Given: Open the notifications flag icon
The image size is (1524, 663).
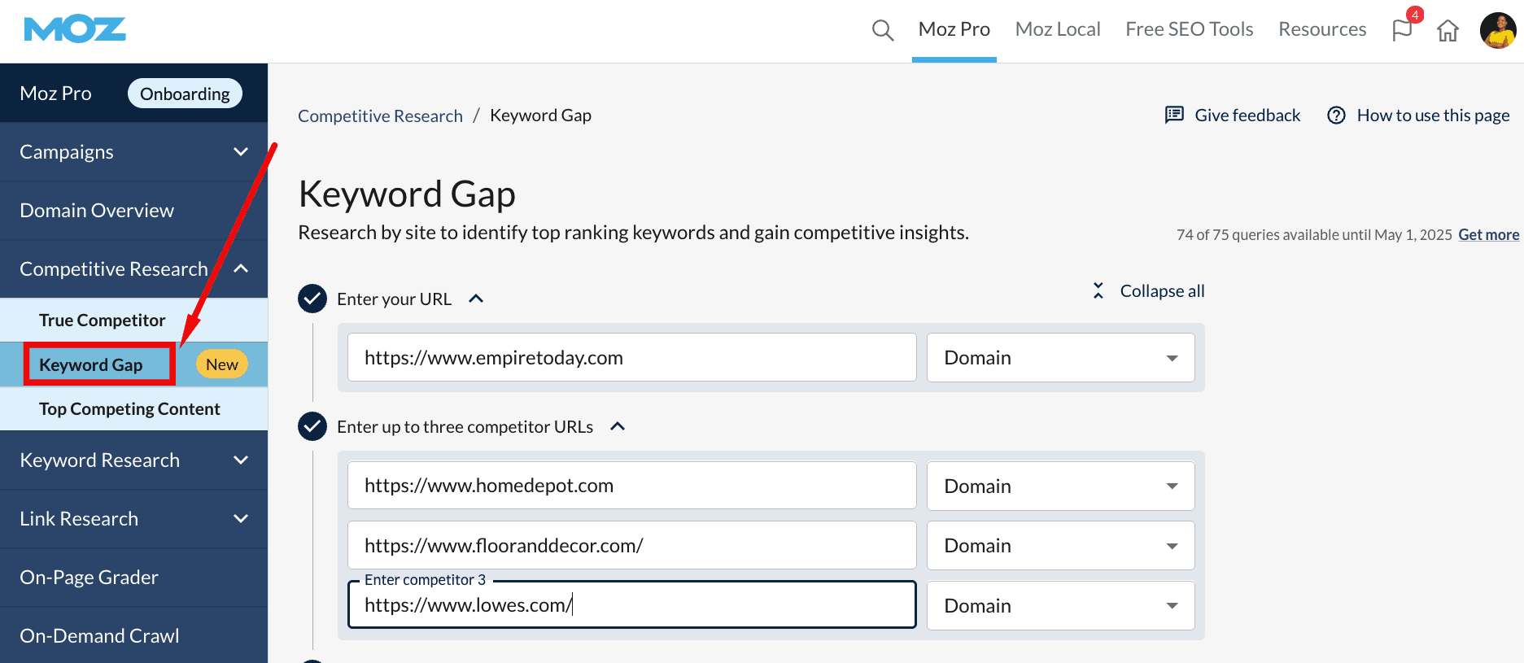Looking at the screenshot, I should 1402,30.
